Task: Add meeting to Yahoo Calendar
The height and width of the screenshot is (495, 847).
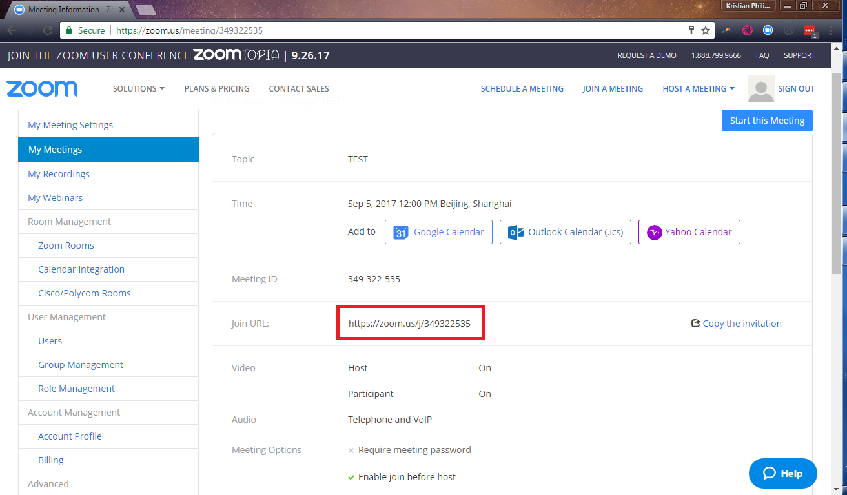Action: coord(689,232)
